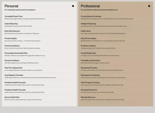Click the Instant Reporting feature
155x113 pixels.
click(11, 24)
